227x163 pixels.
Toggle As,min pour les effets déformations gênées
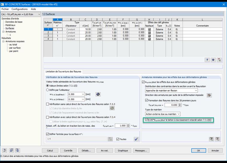pyautogui.click(x=143, y=82)
